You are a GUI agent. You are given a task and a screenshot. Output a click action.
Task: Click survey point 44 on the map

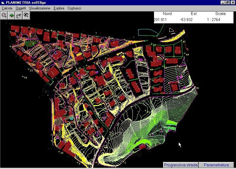point(186,54)
